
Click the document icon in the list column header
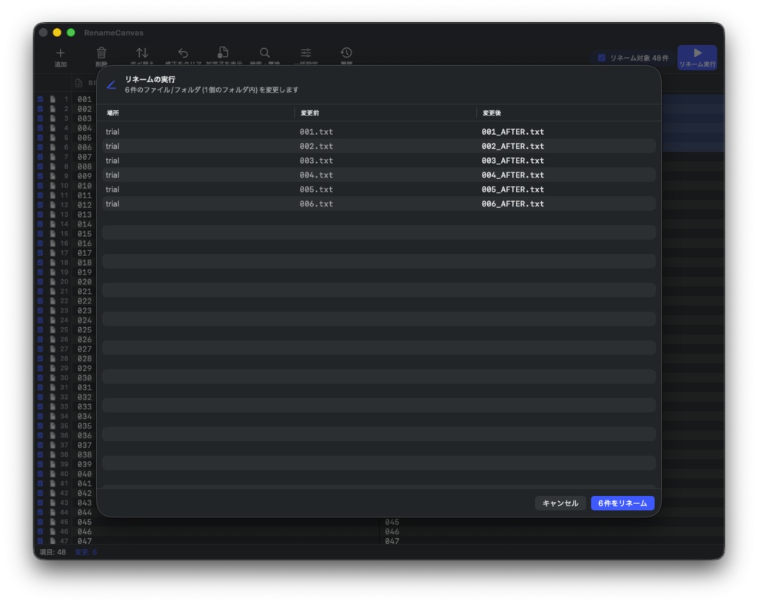[78, 83]
